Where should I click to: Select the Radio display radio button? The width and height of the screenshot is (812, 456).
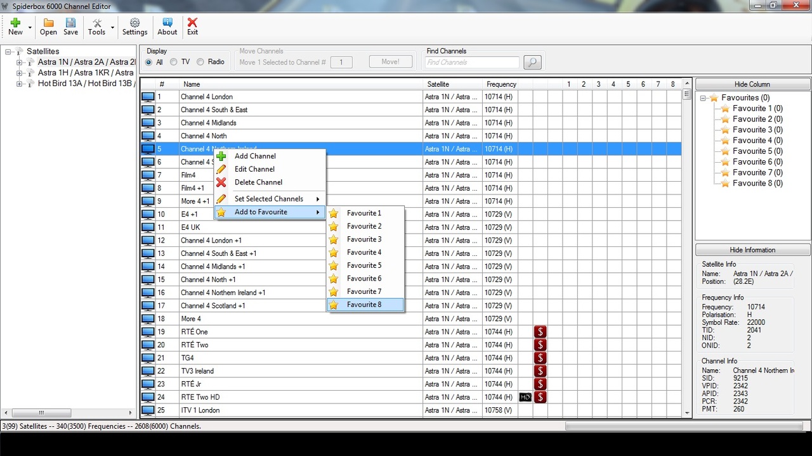tap(200, 62)
